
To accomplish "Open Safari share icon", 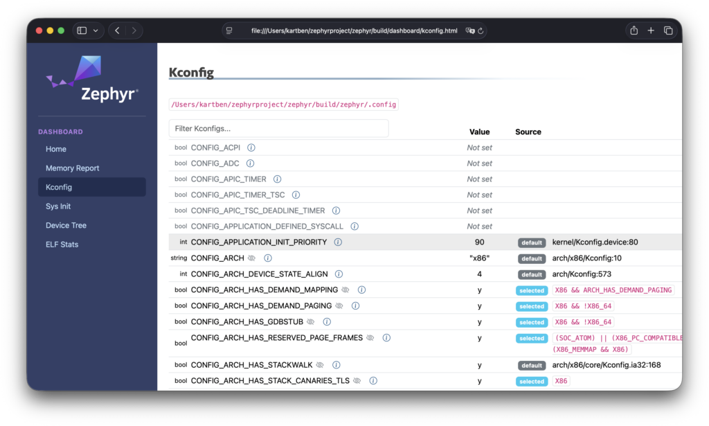I will pyautogui.click(x=634, y=30).
